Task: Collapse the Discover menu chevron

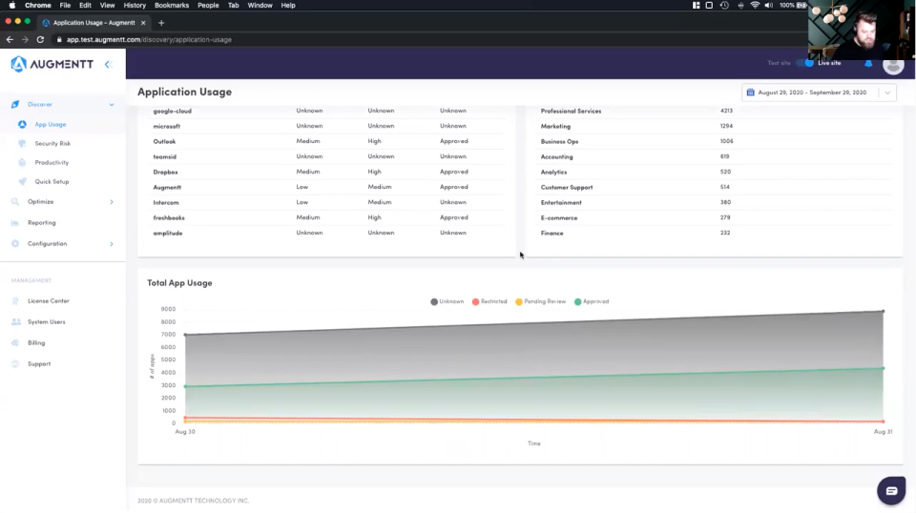Action: [112, 105]
